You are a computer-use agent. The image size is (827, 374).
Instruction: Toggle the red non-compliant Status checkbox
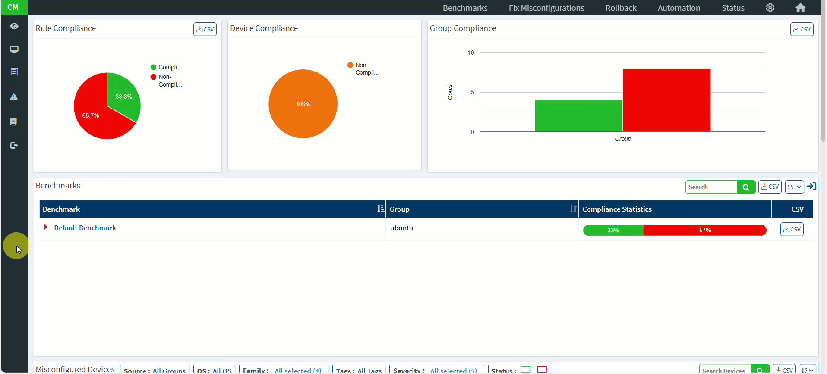(542, 369)
